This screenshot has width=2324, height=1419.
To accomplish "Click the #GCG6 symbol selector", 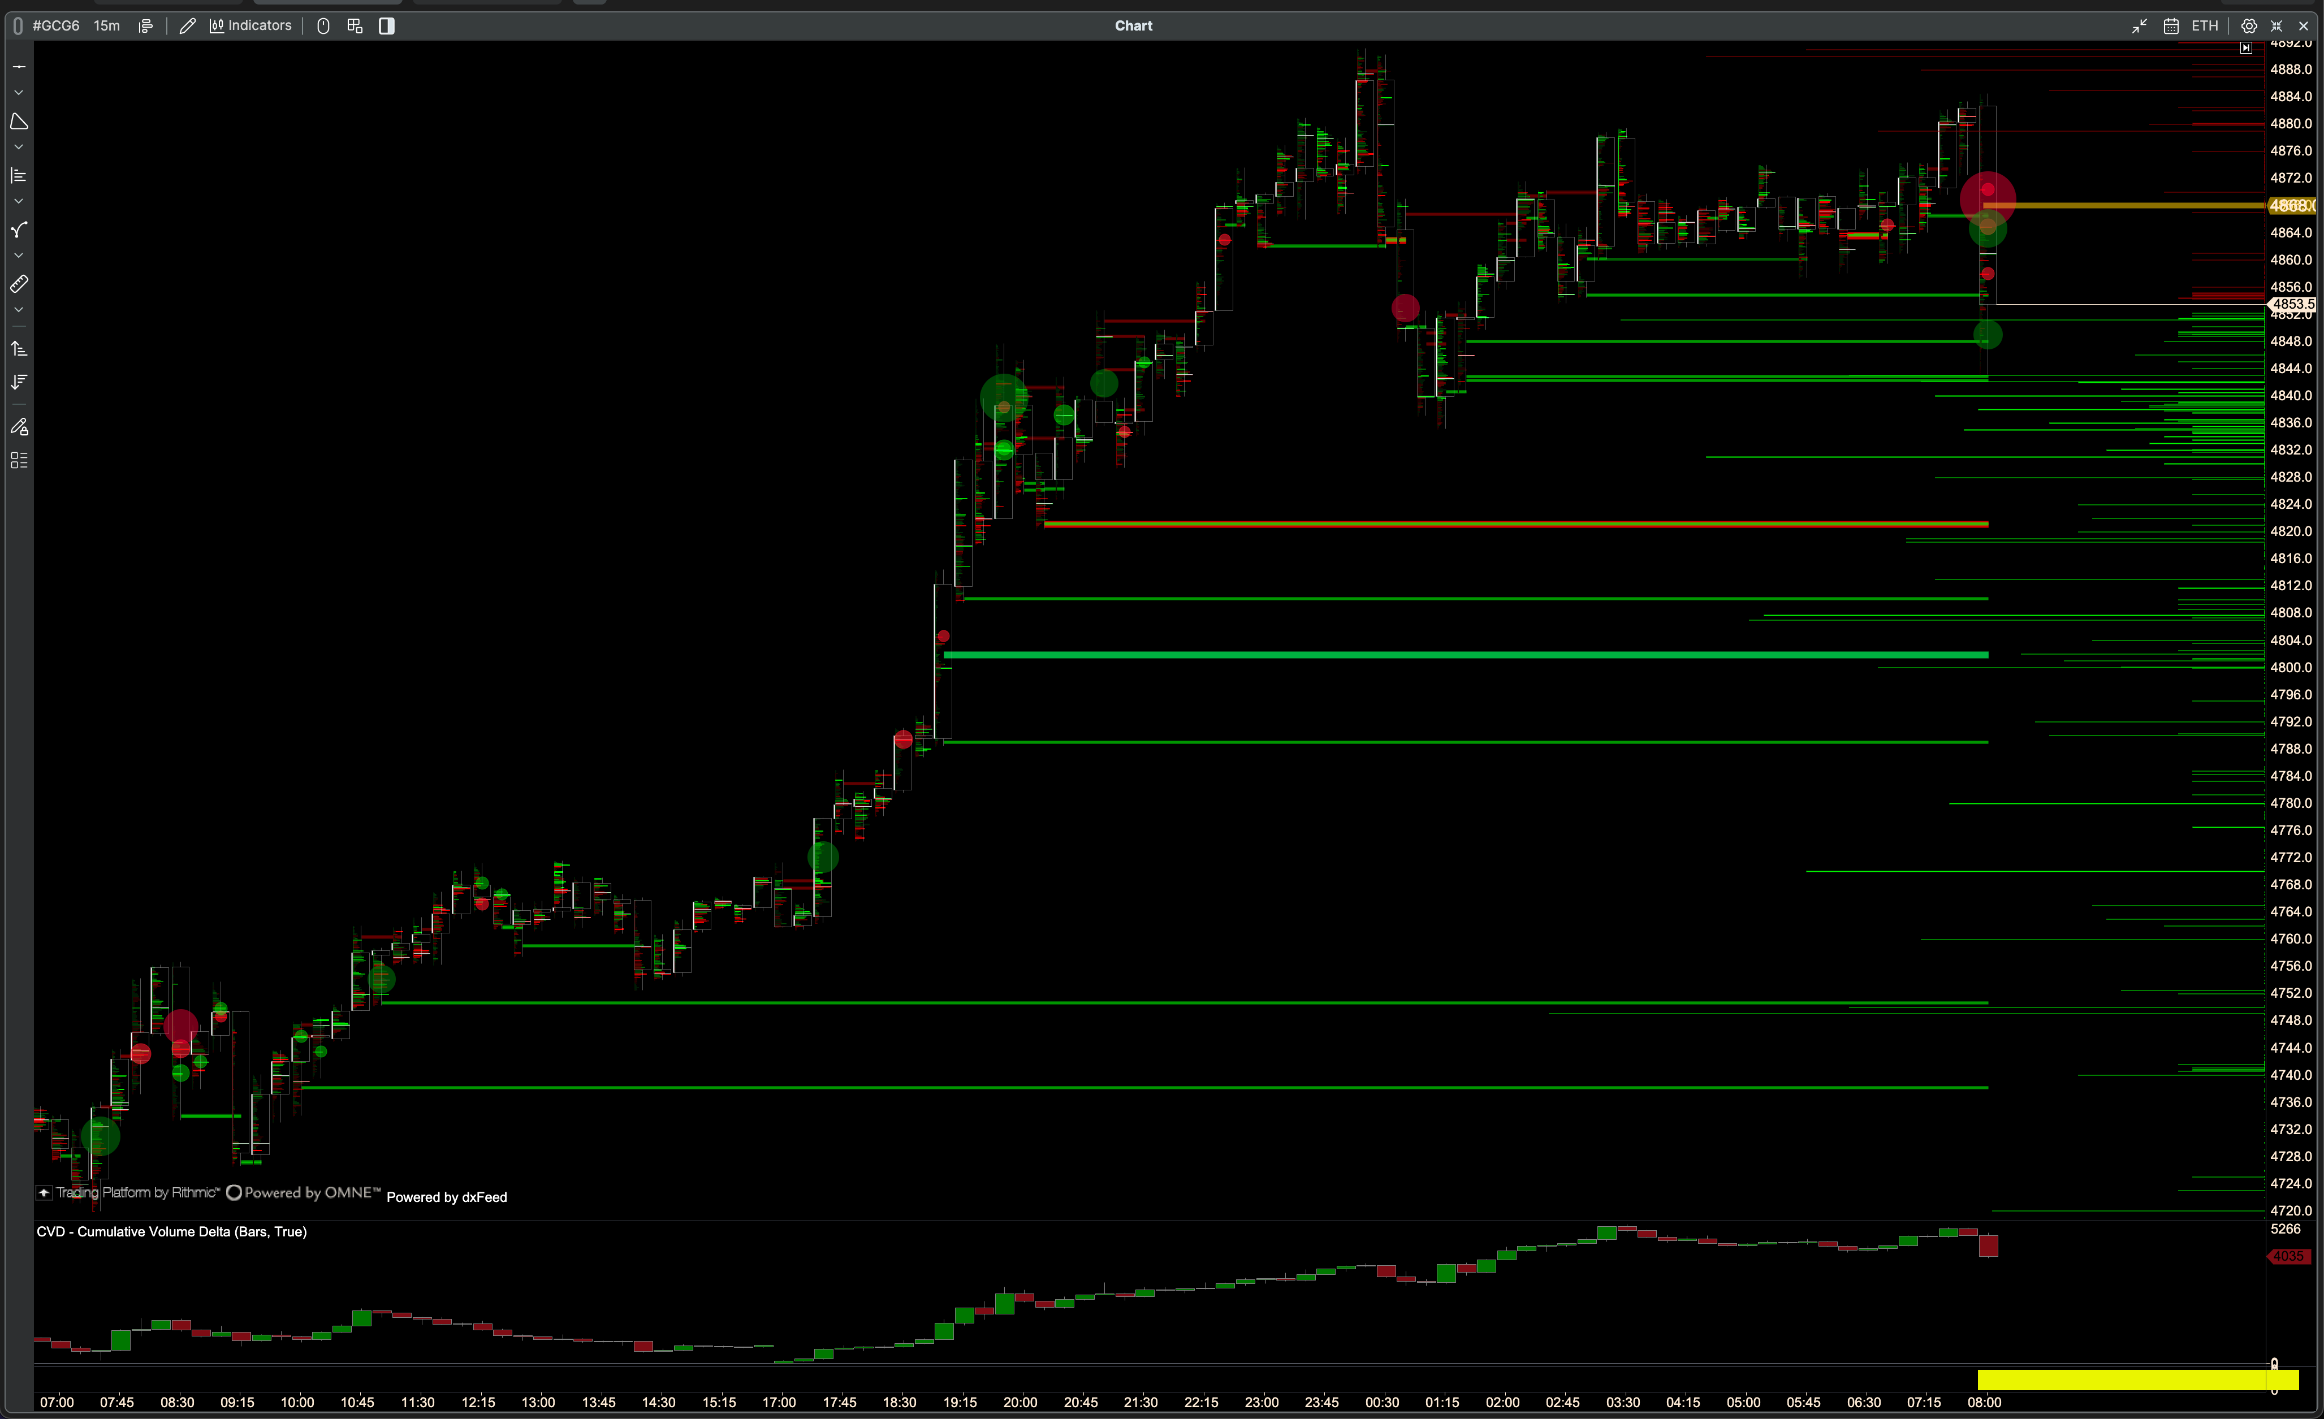I will pyautogui.click(x=55, y=25).
